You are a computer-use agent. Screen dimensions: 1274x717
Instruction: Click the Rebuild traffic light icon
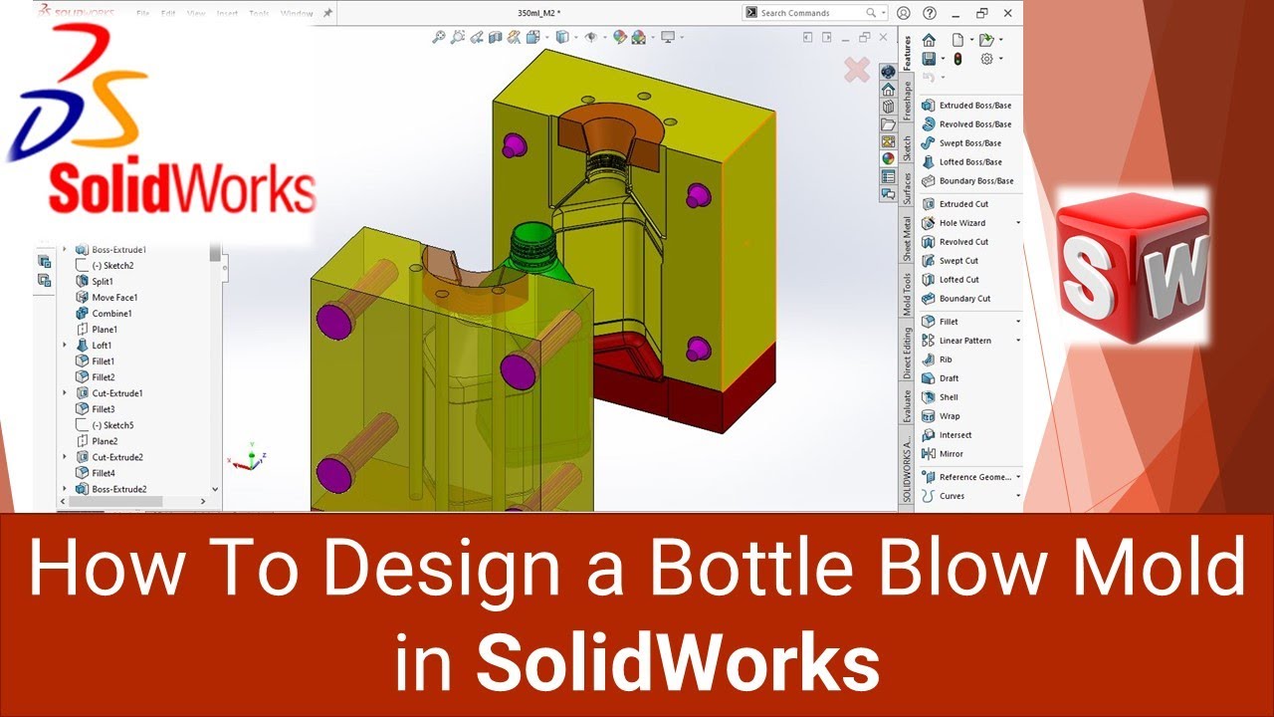point(958,59)
